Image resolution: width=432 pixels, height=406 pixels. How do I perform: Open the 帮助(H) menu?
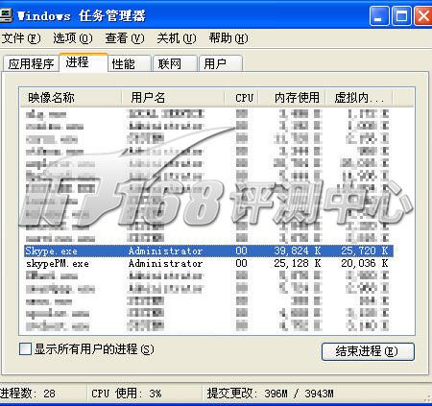(x=228, y=38)
